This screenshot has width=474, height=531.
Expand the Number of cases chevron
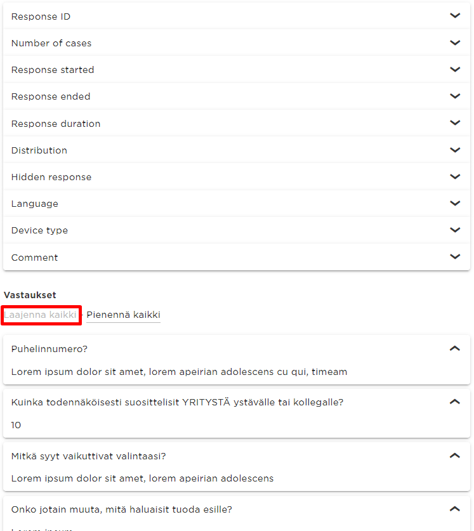[455, 43]
